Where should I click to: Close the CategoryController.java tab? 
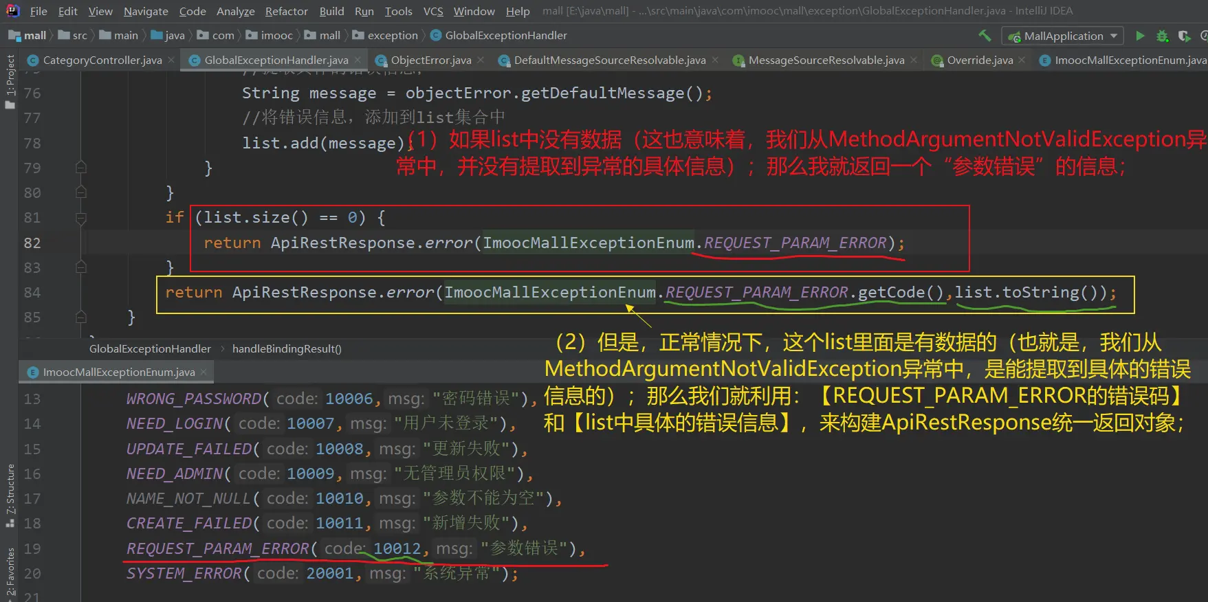(172, 60)
